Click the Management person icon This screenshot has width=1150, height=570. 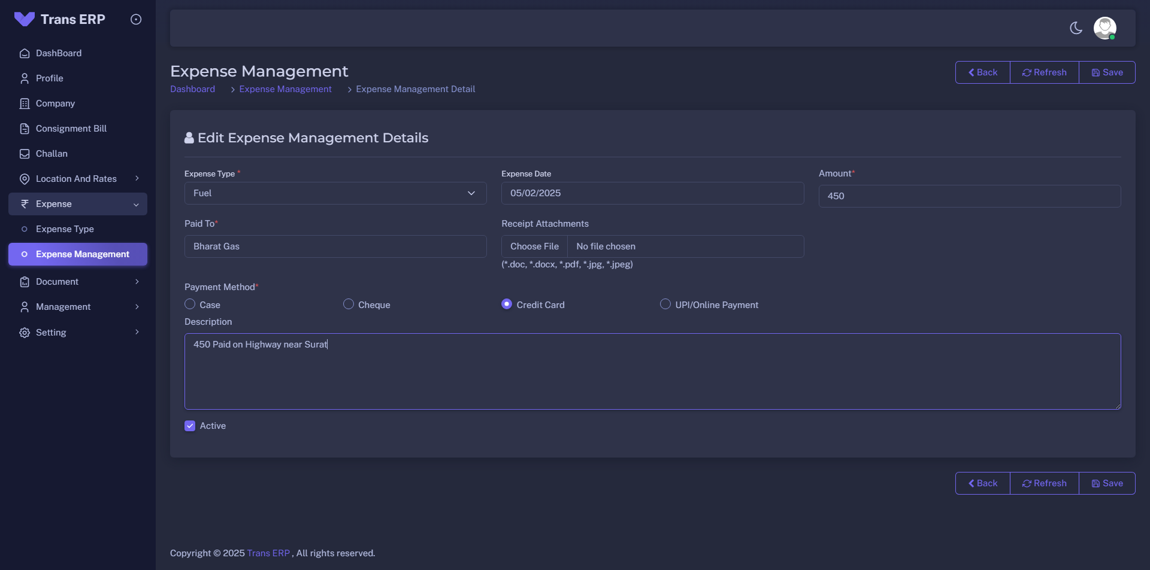click(25, 307)
